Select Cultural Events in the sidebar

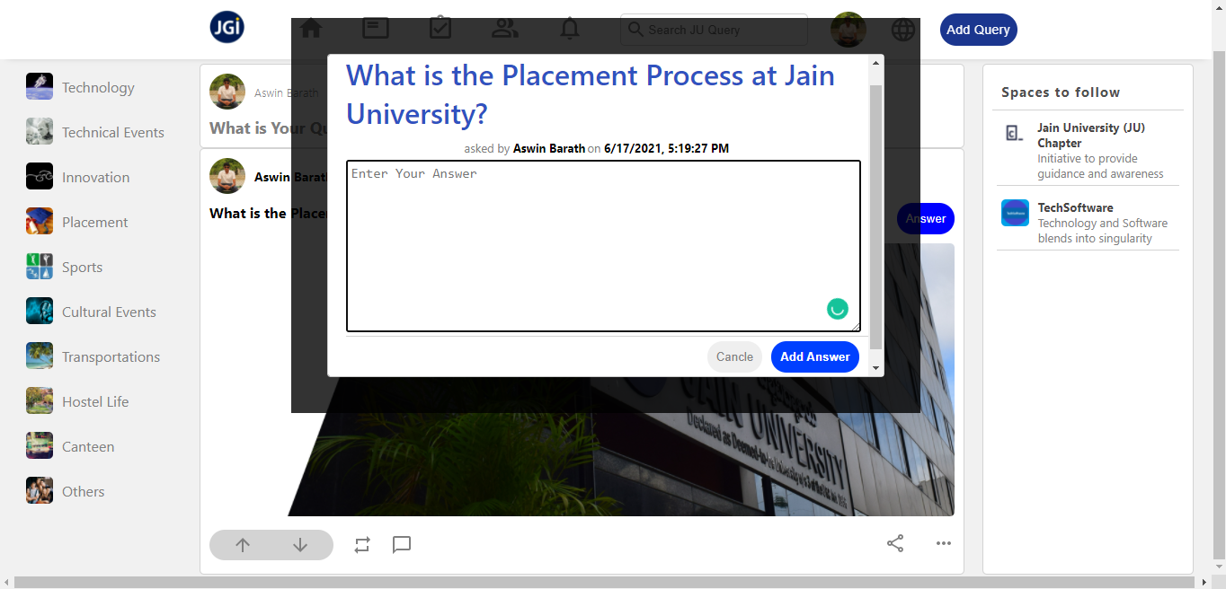pos(109,312)
